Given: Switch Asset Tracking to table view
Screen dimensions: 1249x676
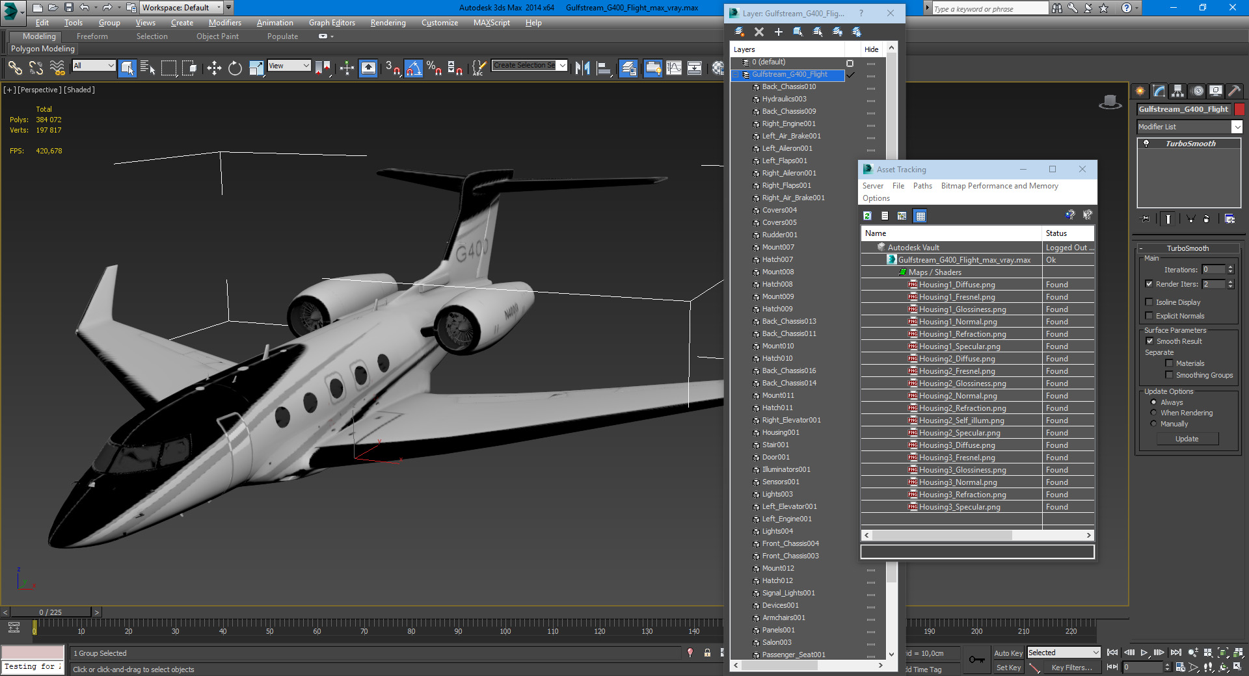Looking at the screenshot, I should [920, 216].
